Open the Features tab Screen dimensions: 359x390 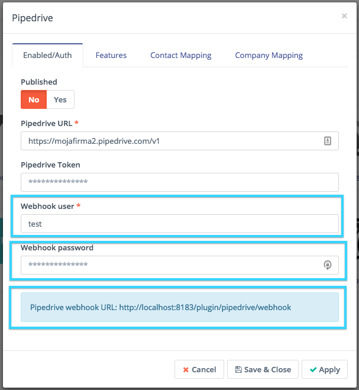tap(111, 55)
